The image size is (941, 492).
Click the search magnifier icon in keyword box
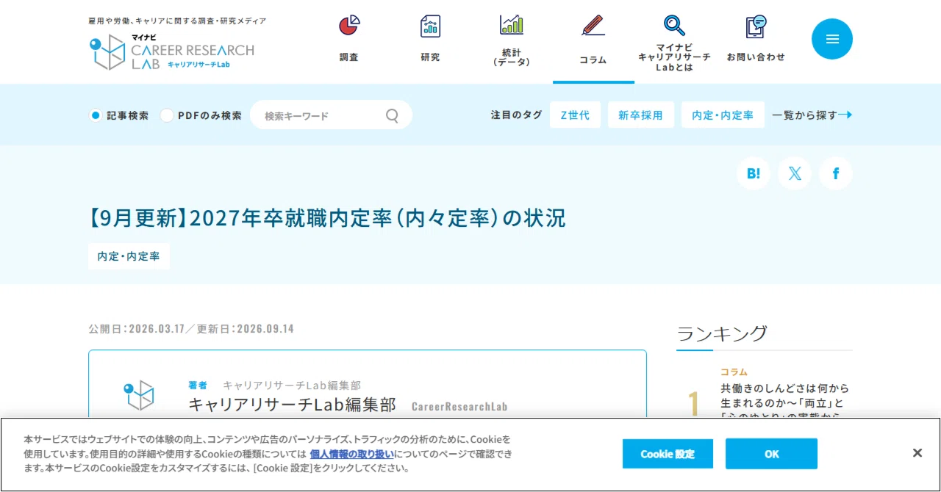click(393, 115)
